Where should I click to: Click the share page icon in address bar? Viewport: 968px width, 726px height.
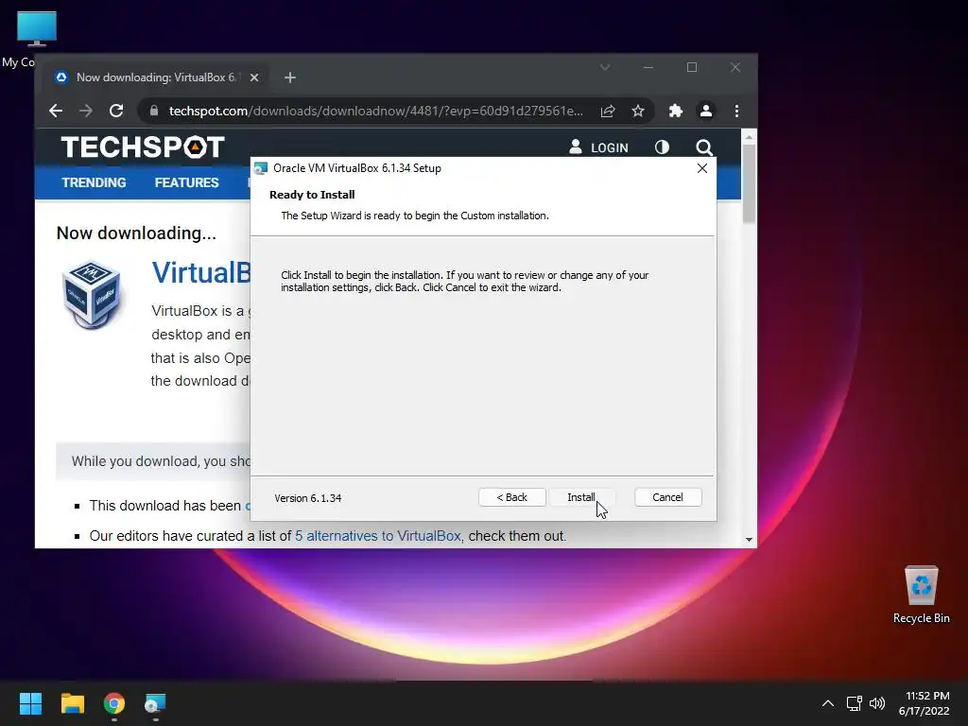[608, 112]
